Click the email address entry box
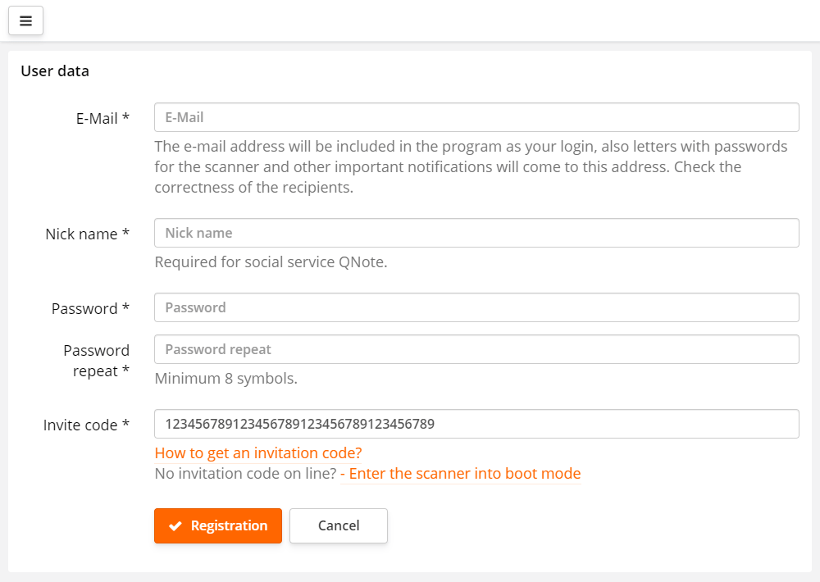 [476, 116]
